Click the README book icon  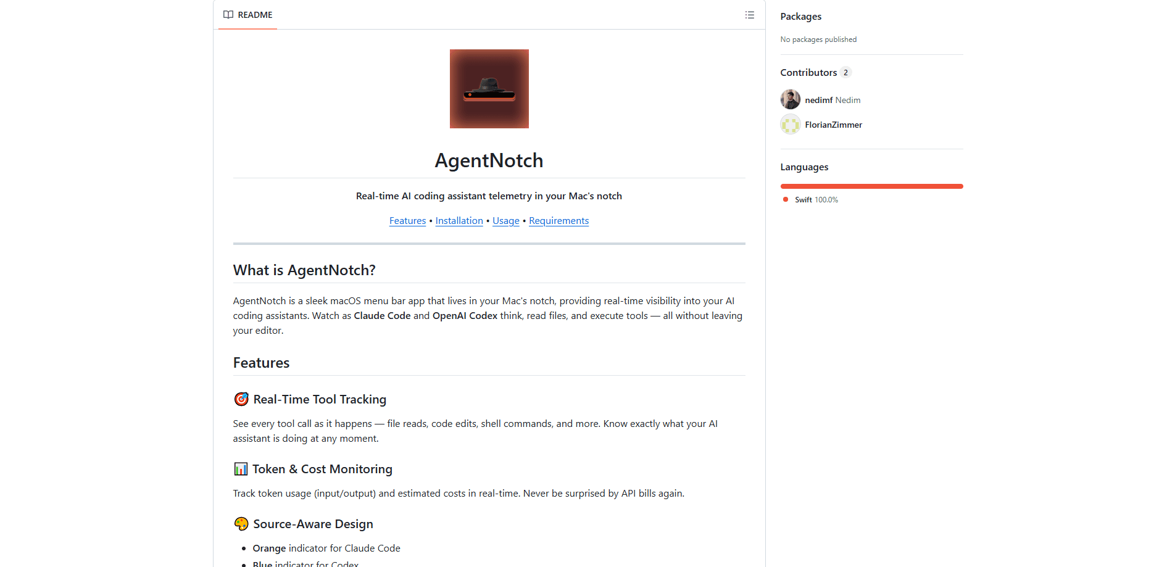(228, 15)
